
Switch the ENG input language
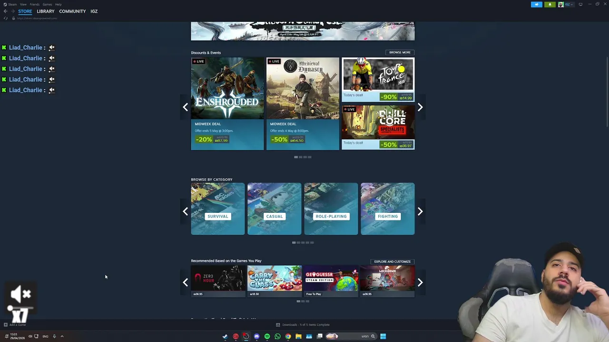coord(45,336)
